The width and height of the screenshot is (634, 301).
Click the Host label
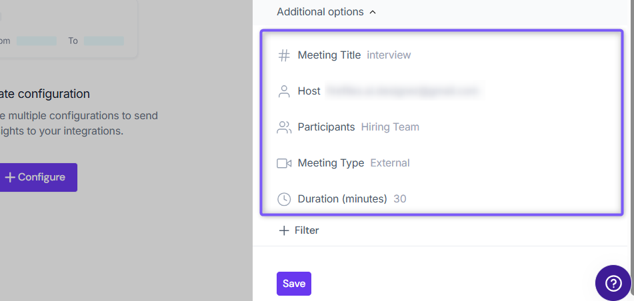[309, 91]
